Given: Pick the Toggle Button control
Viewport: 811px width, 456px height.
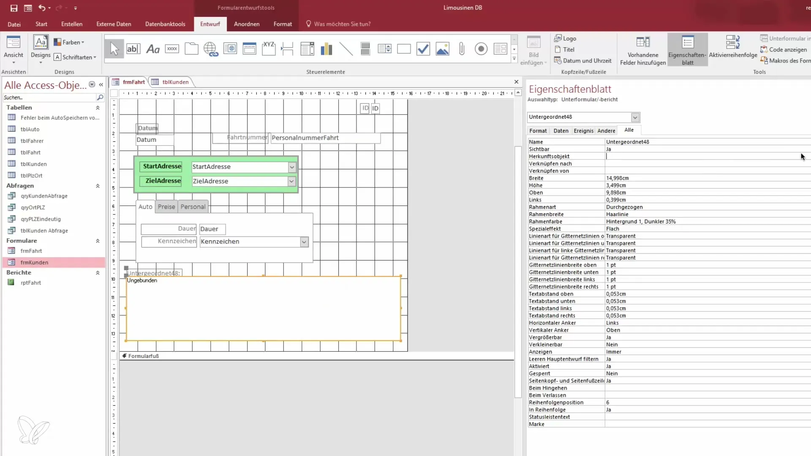Looking at the screenshot, I should (x=365, y=49).
